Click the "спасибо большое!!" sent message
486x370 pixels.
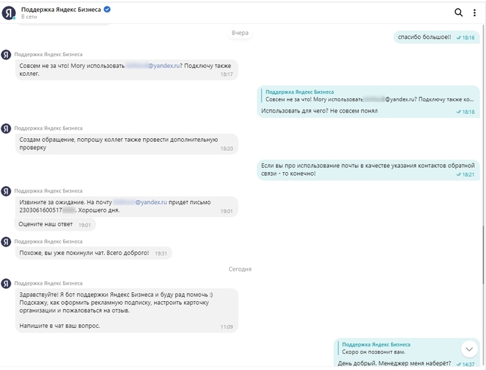424,37
